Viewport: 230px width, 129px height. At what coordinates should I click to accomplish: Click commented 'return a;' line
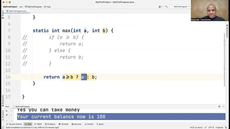pos(72,44)
